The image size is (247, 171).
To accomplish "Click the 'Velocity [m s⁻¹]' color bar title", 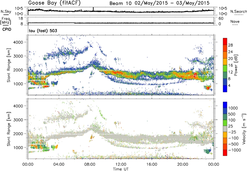I will point(244,129).
